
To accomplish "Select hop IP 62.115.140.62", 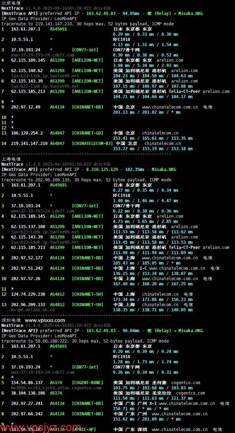I will click(27, 70).
